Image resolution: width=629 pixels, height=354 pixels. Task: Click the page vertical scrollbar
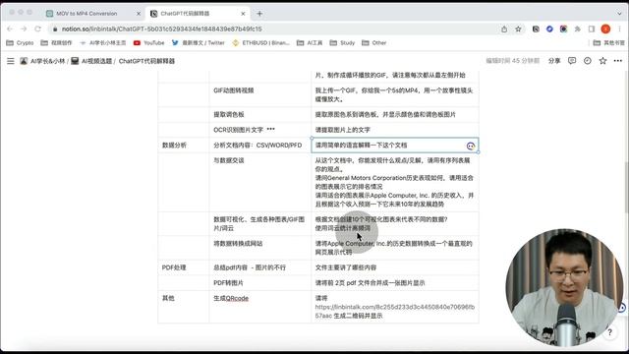626,189
